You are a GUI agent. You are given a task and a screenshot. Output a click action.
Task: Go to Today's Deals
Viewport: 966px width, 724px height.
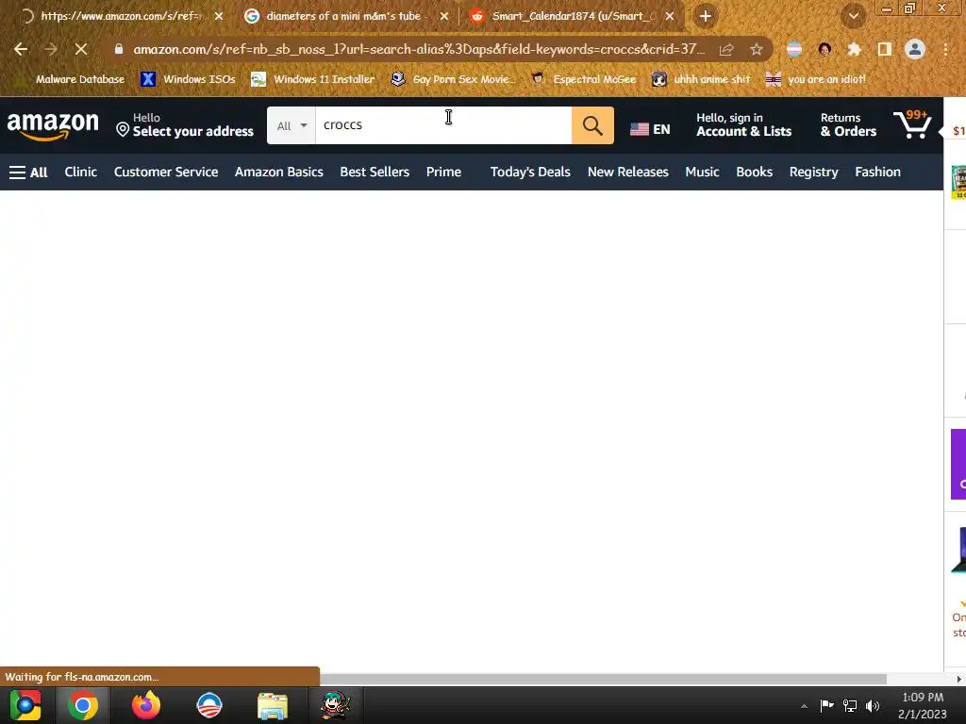[530, 172]
